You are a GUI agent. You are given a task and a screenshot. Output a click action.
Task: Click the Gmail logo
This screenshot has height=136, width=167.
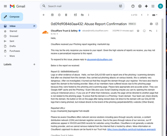[x=17, y=6]
